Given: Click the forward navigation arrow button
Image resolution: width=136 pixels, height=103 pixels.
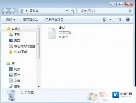Looking at the screenshot, I should point(12,11).
